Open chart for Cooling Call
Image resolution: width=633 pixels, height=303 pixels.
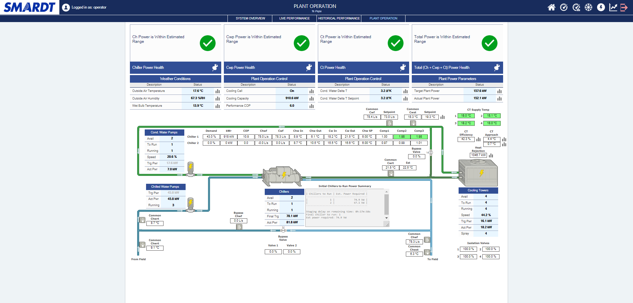tap(312, 91)
